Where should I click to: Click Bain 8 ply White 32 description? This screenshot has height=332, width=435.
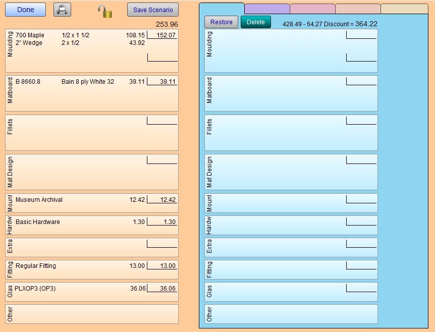88,82
